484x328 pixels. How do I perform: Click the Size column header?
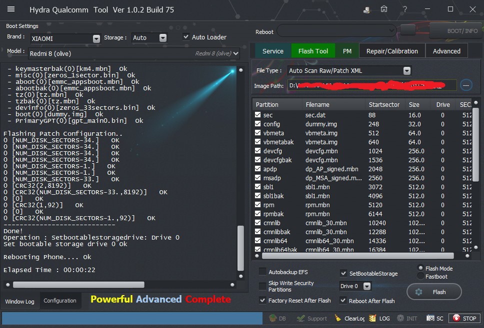pos(417,104)
